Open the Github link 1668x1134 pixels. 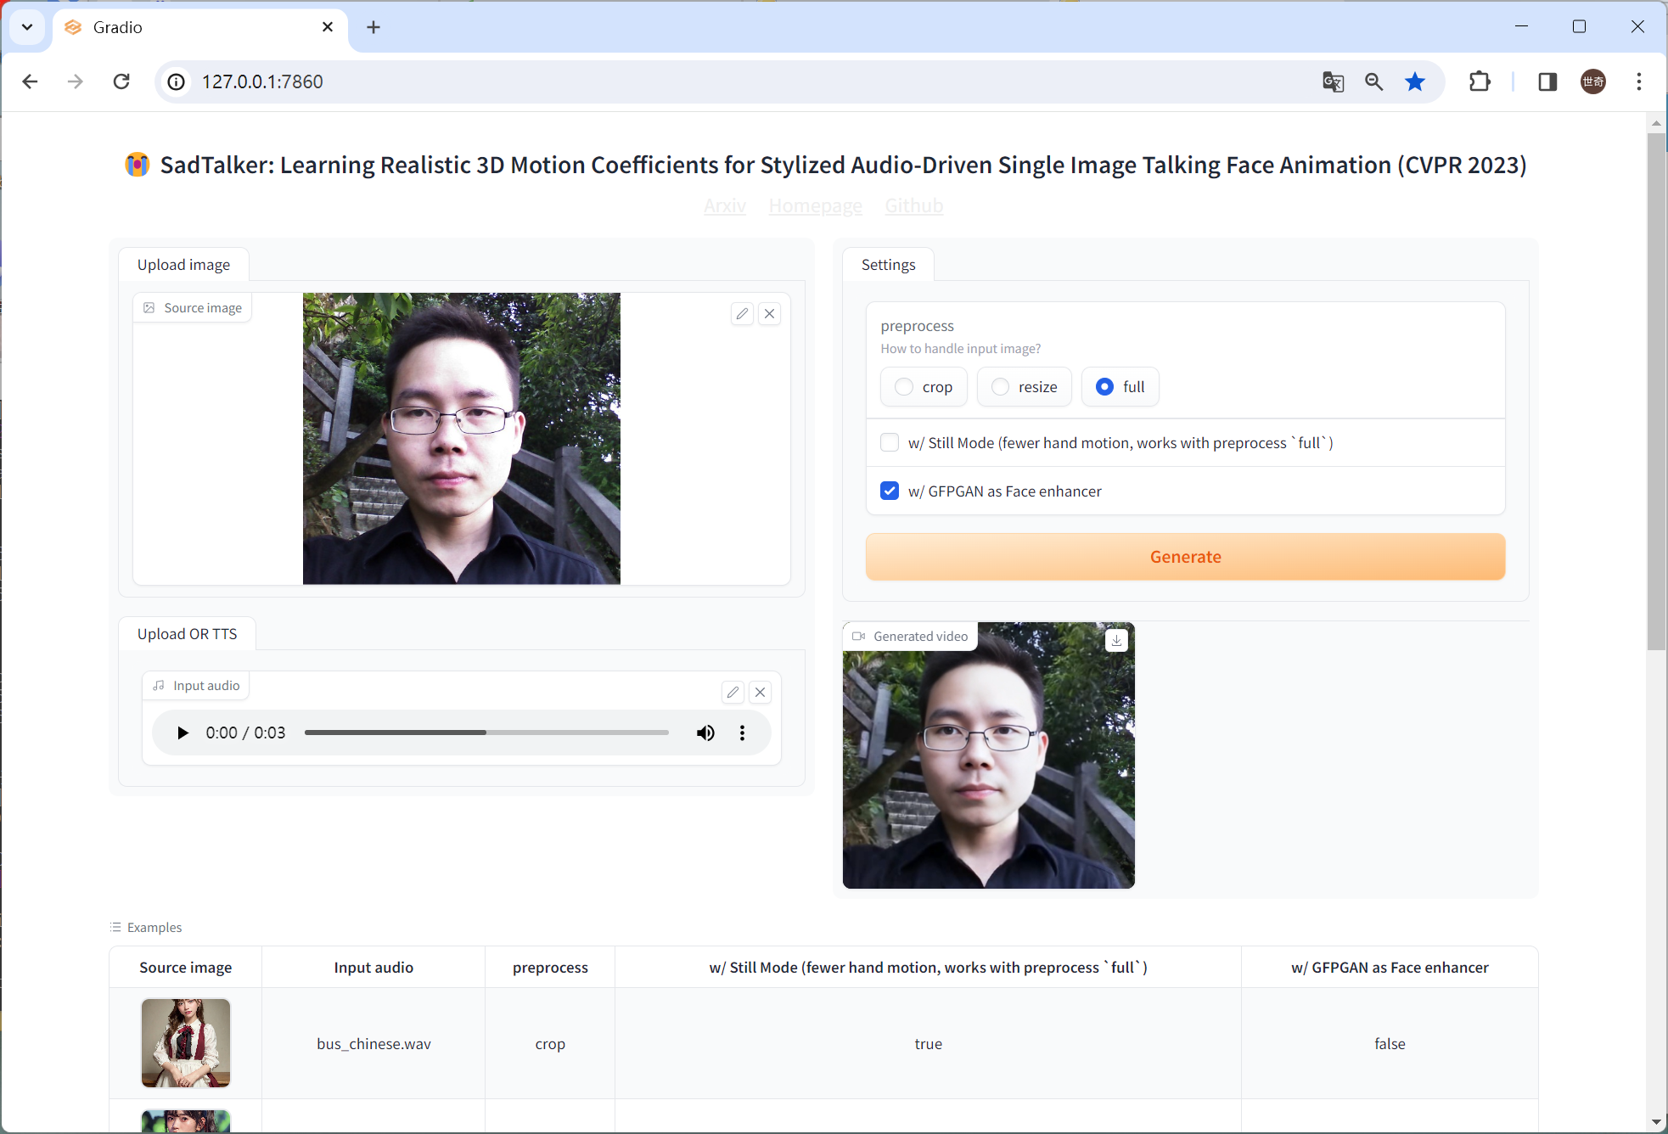tap(913, 205)
